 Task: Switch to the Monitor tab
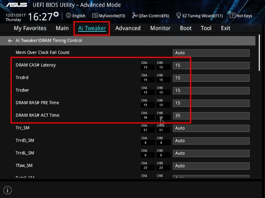point(160,28)
